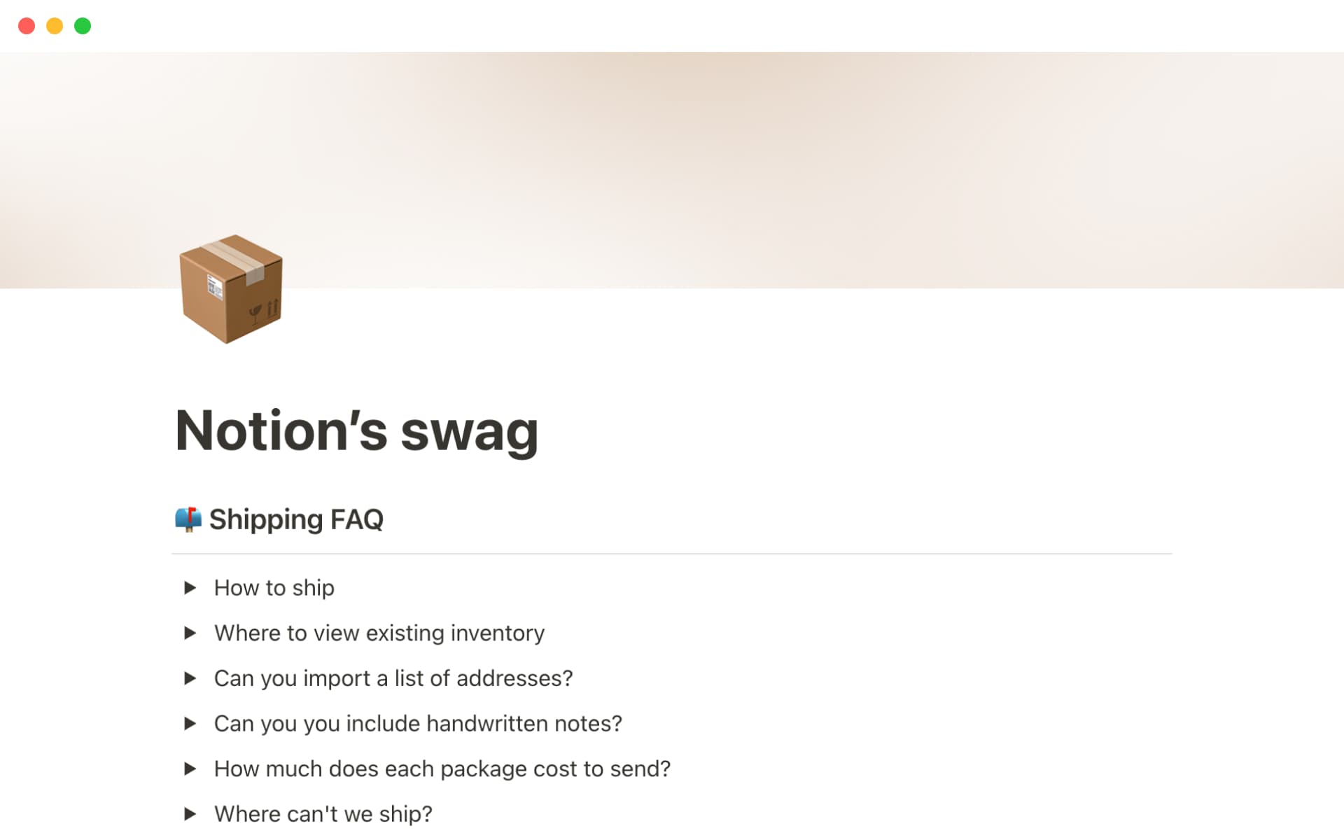Screen dimensions: 1344x840
Task: Click the green zoom traffic light
Action: pos(83,25)
